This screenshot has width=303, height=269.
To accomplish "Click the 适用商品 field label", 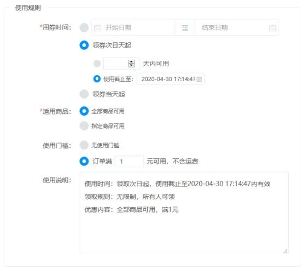I will 55,111.
